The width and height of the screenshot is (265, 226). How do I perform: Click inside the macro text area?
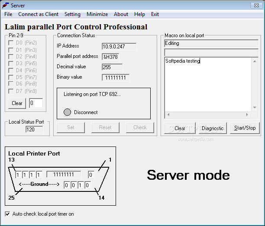(208, 84)
